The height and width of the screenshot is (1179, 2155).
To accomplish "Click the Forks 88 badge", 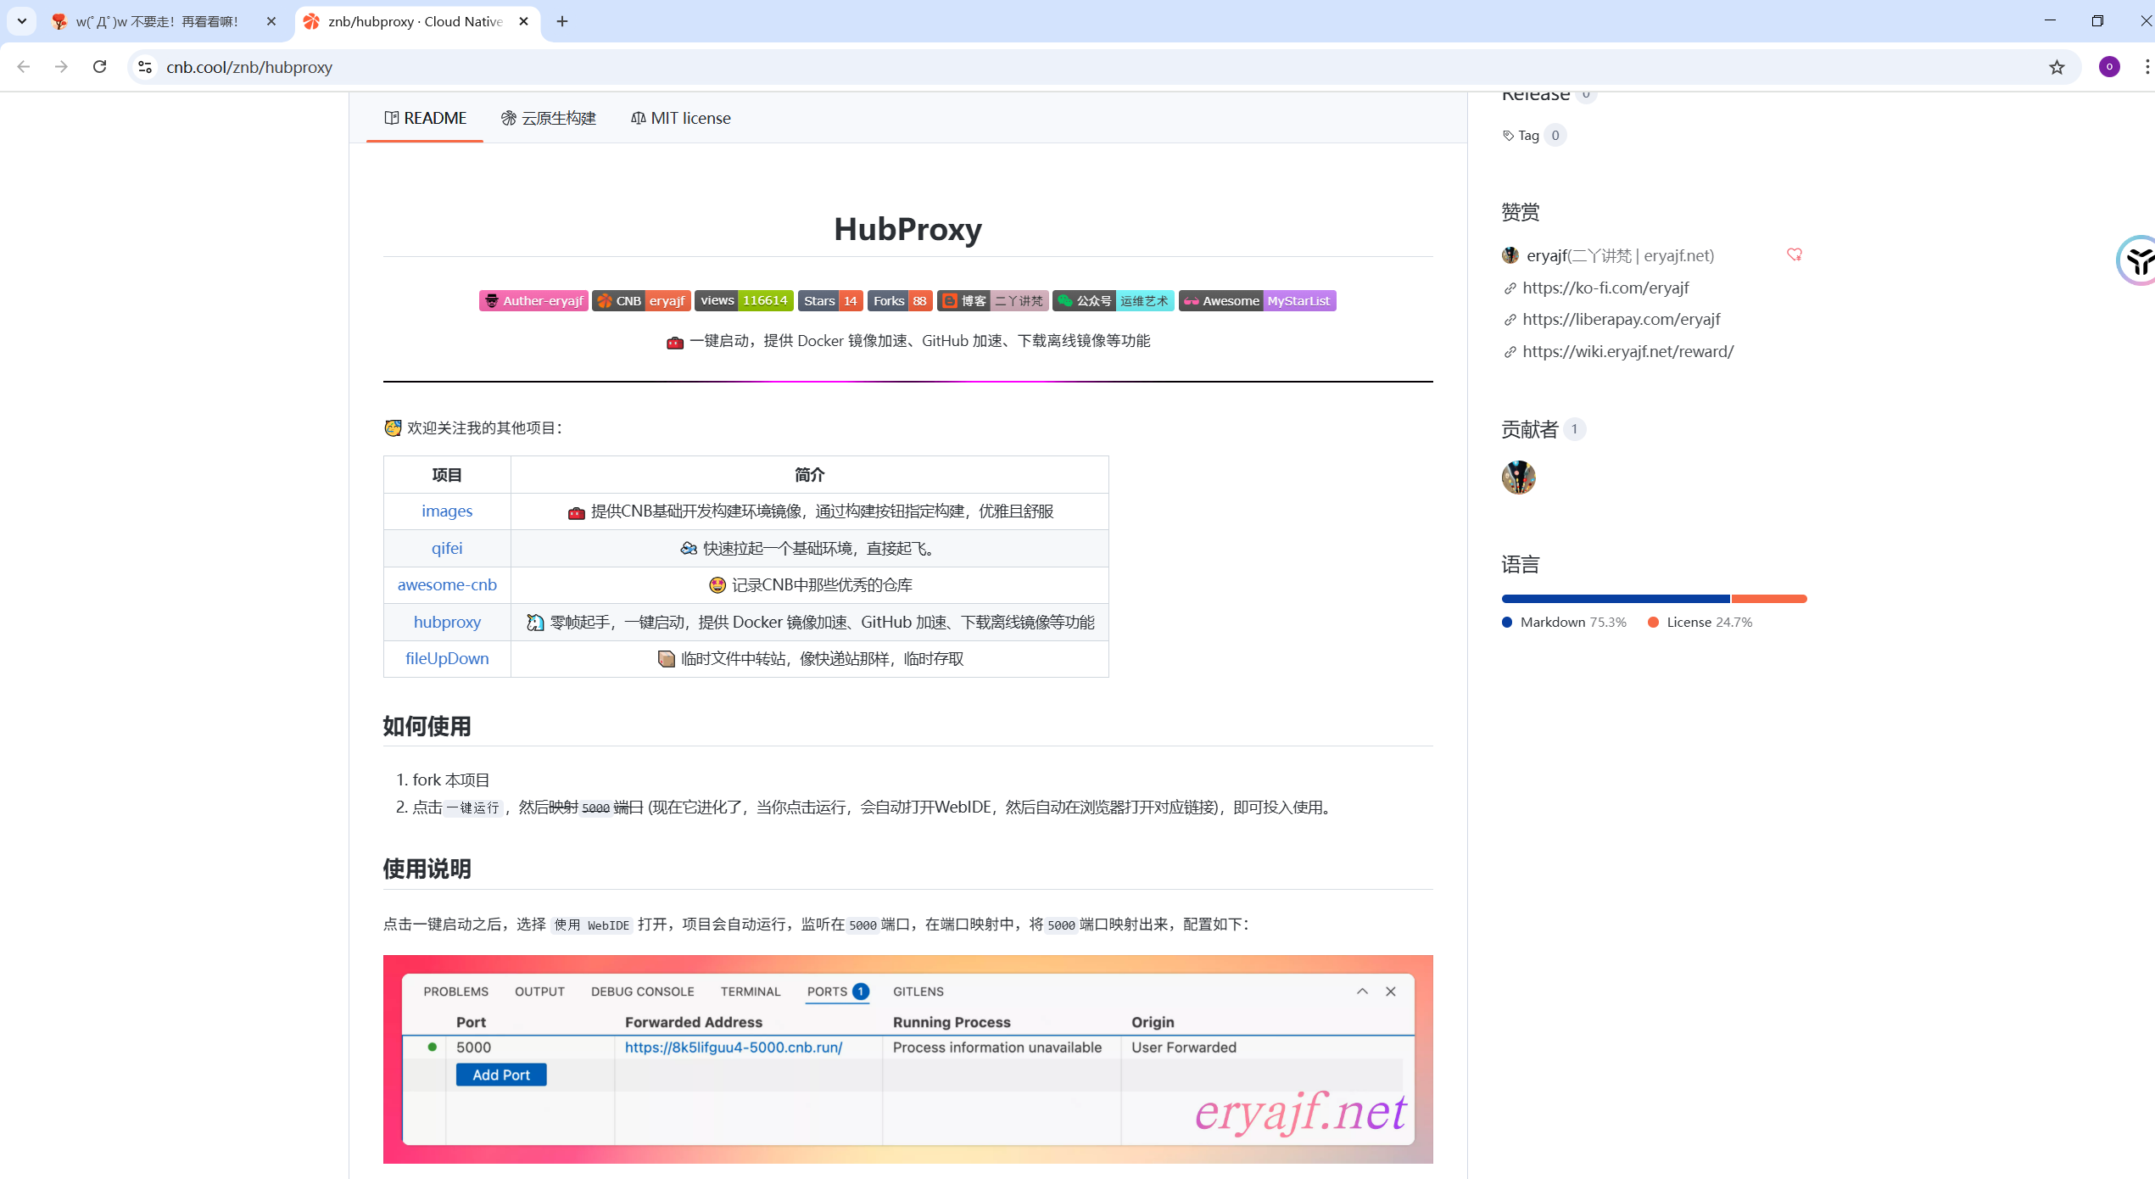I will click(x=900, y=301).
